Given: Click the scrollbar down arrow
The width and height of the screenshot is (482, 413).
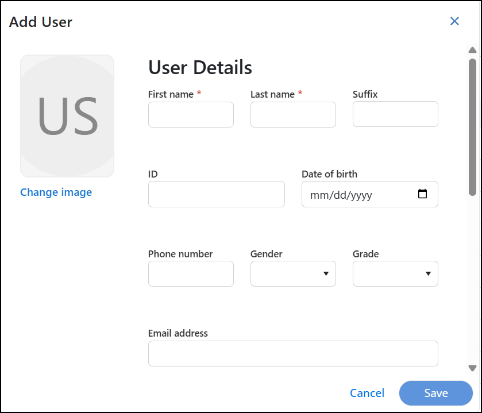Looking at the screenshot, I should [x=472, y=368].
